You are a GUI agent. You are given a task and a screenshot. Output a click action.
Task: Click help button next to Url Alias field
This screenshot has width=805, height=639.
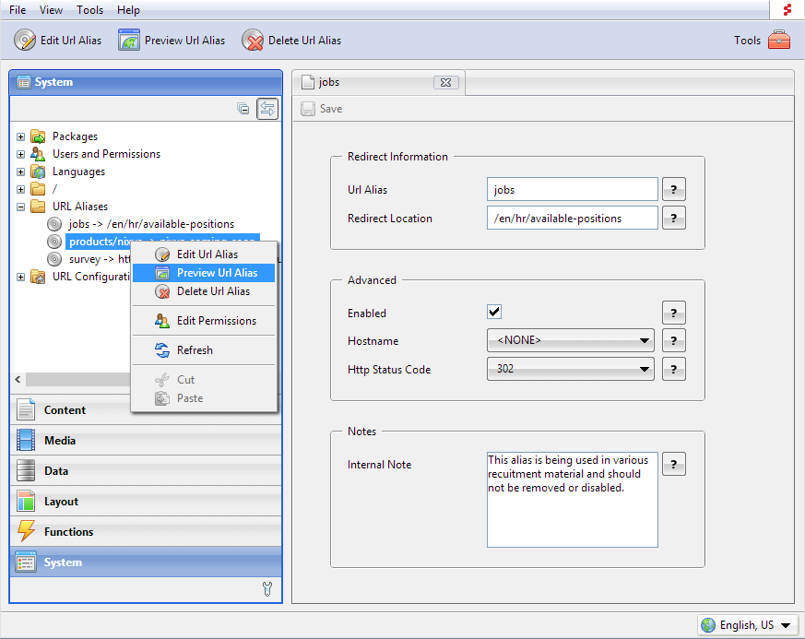(674, 190)
